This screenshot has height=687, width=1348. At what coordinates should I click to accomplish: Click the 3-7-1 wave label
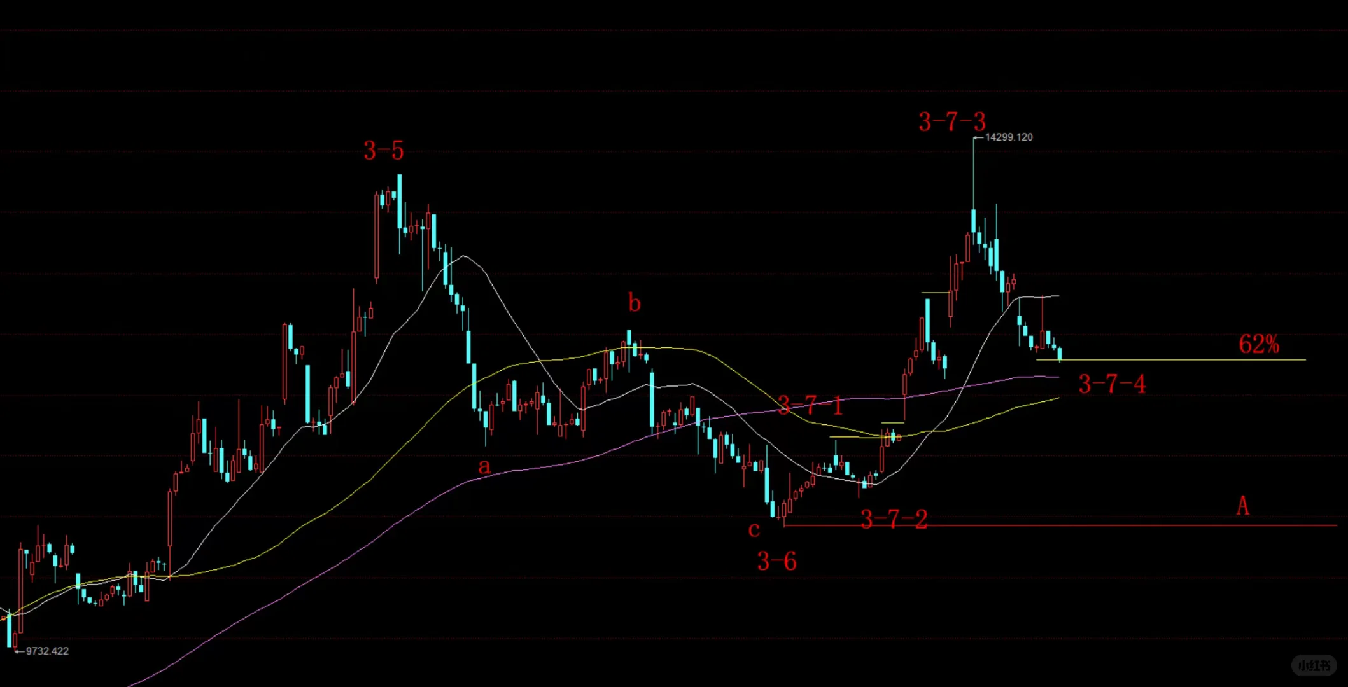click(x=810, y=405)
